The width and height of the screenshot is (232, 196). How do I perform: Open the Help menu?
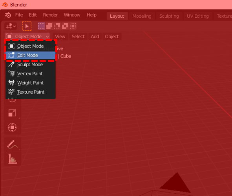point(91,15)
